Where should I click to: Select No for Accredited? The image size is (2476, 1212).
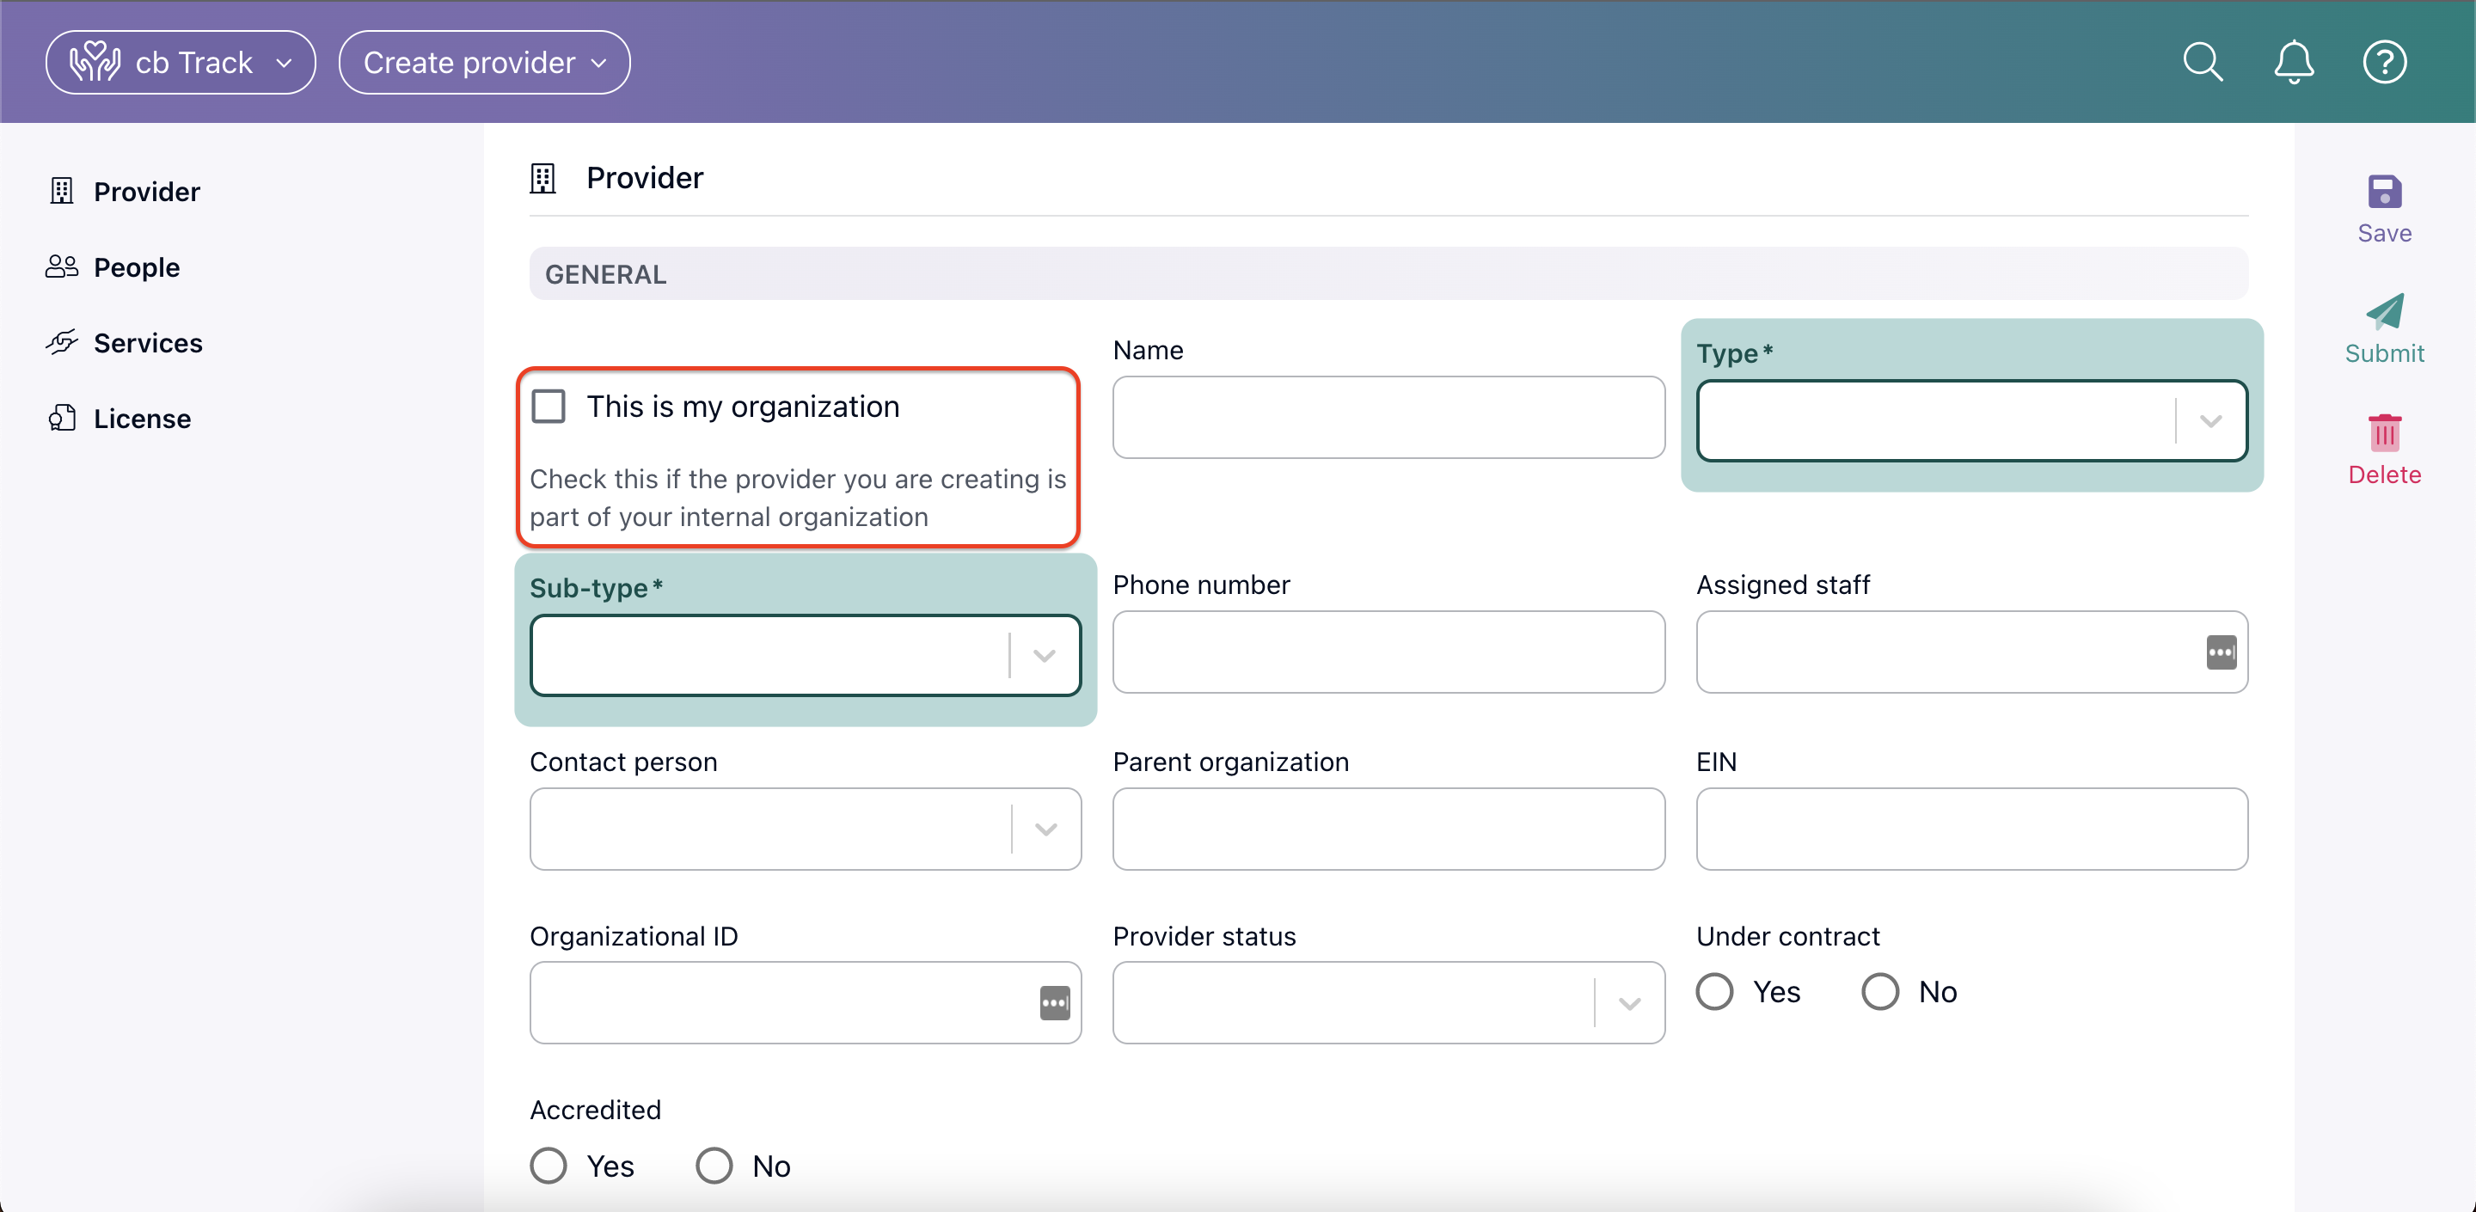714,1166
